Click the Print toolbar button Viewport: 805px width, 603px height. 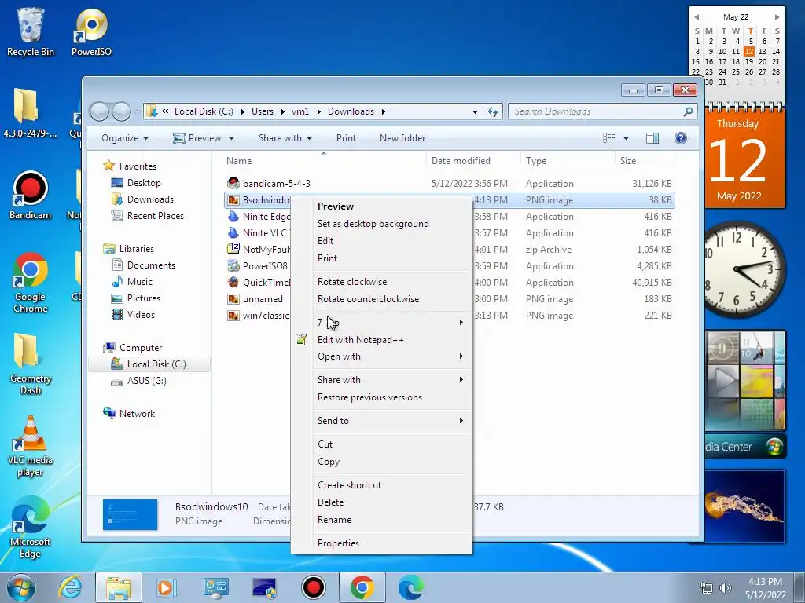[346, 138]
